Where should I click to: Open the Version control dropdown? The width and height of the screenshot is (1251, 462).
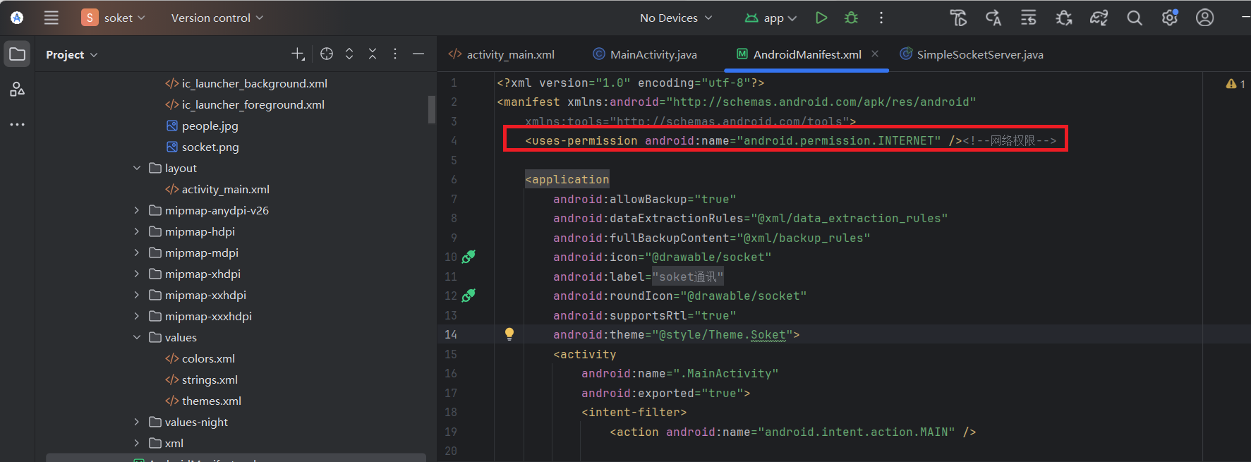coord(217,18)
